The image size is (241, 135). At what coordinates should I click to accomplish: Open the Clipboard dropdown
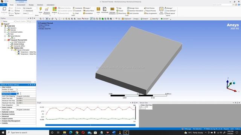[127, 19]
